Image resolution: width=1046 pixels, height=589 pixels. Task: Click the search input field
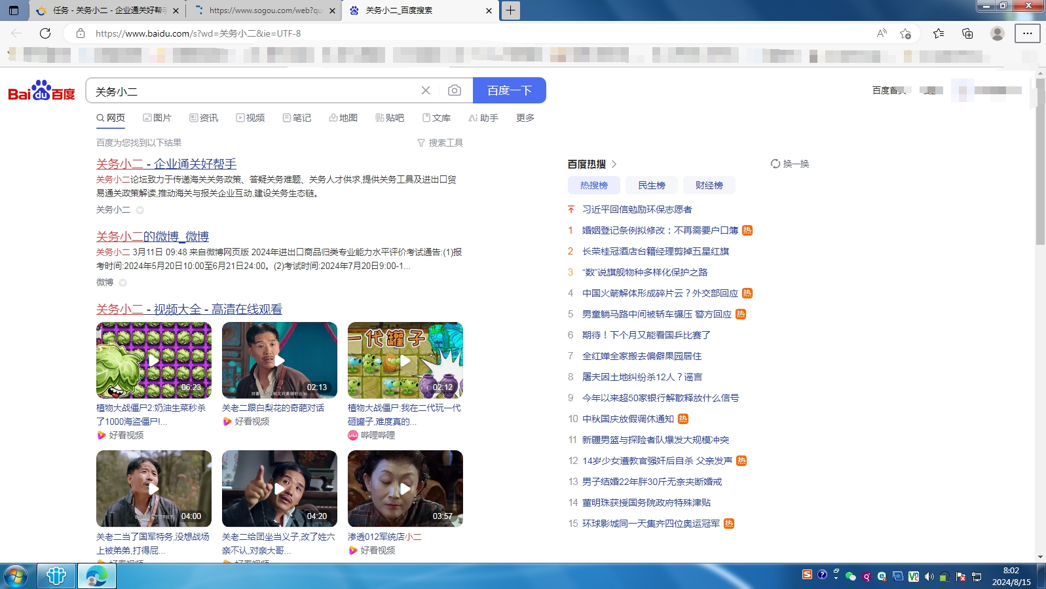pos(255,90)
